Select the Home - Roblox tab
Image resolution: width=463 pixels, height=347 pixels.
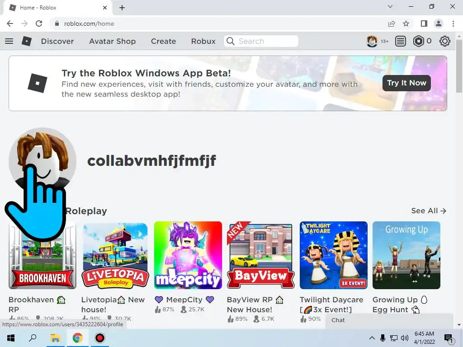57,8
